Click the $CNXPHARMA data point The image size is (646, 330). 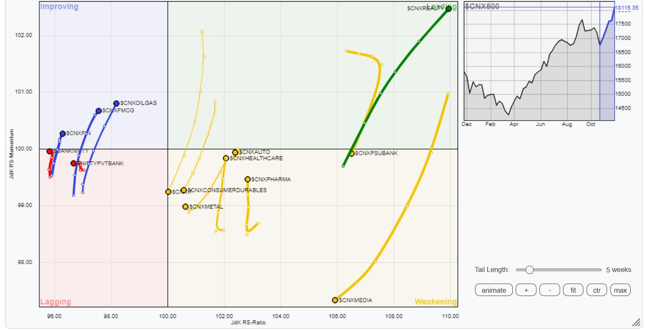coord(248,180)
